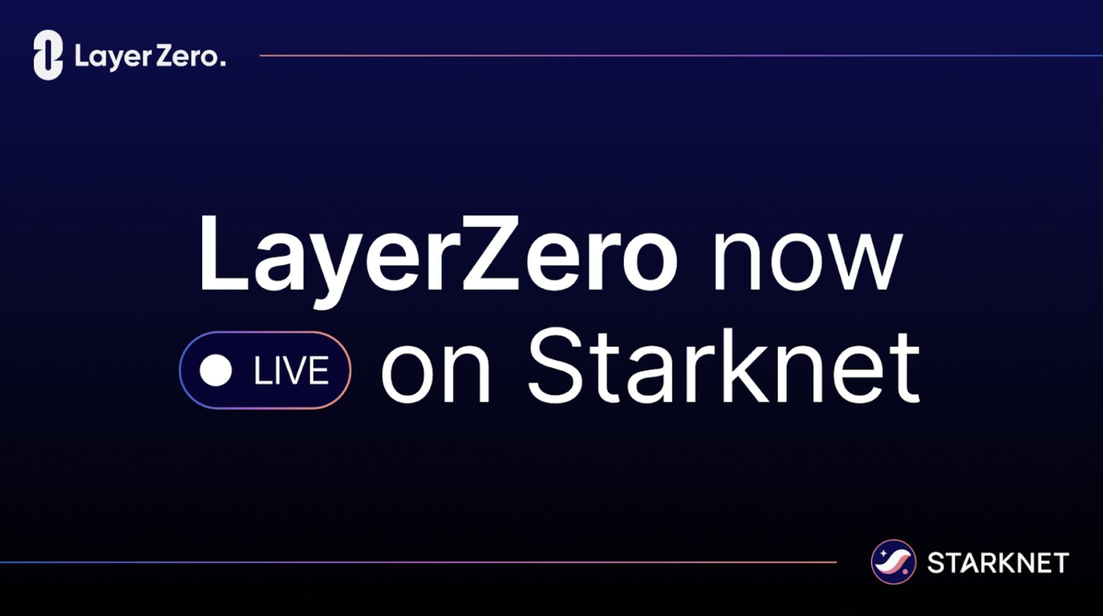The image size is (1103, 616).
Task: Click the capital L of the bold headline
Action: 223,253
